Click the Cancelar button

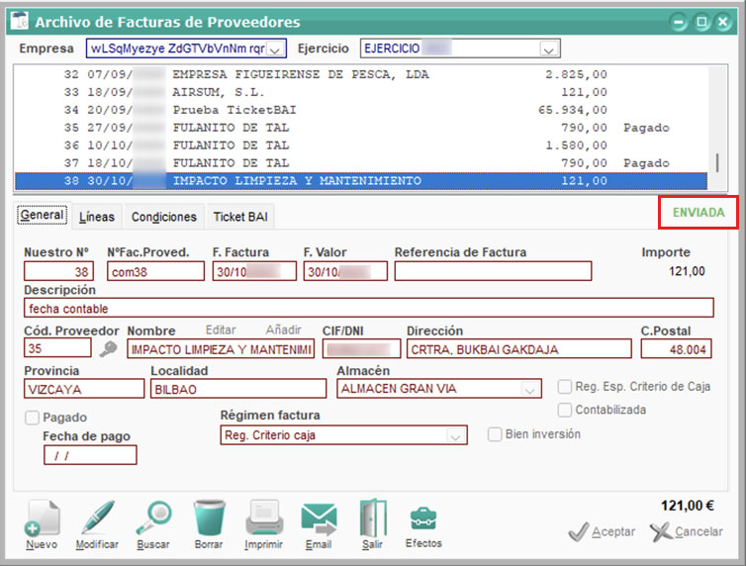click(687, 531)
